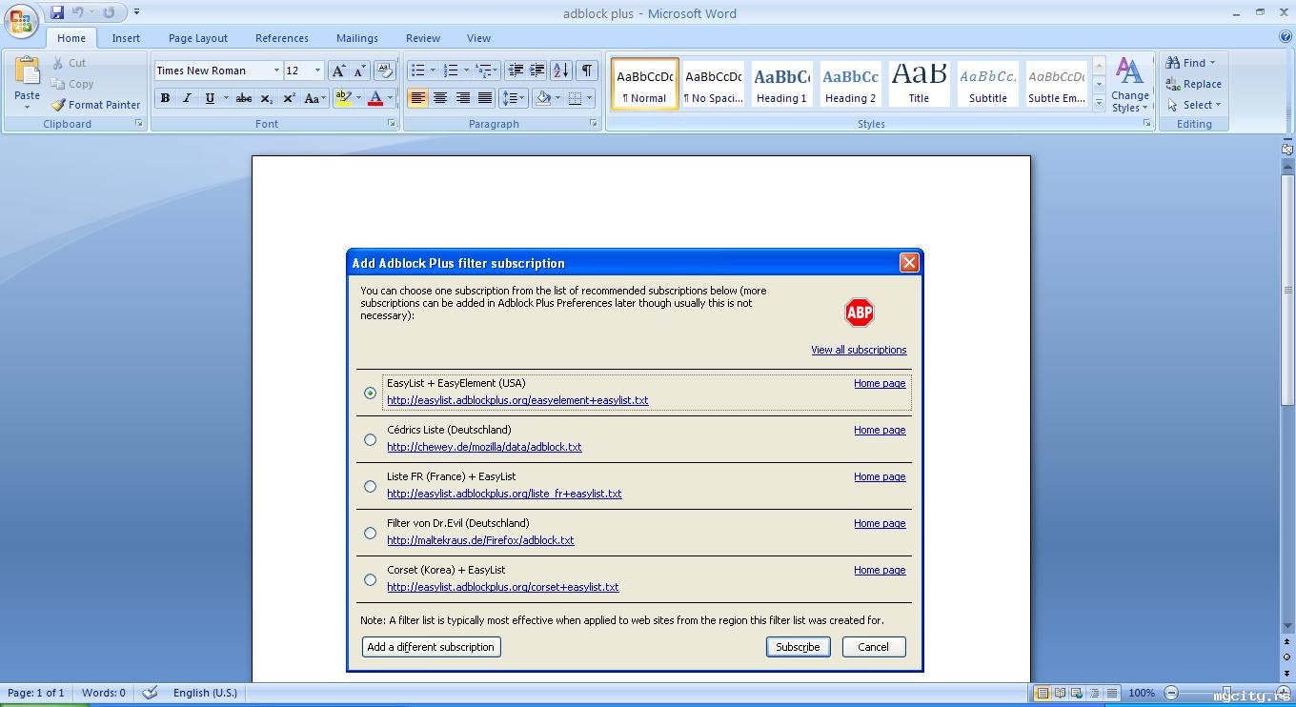Open the Mailings ribbon tab
This screenshot has width=1296, height=707.
(x=357, y=38)
